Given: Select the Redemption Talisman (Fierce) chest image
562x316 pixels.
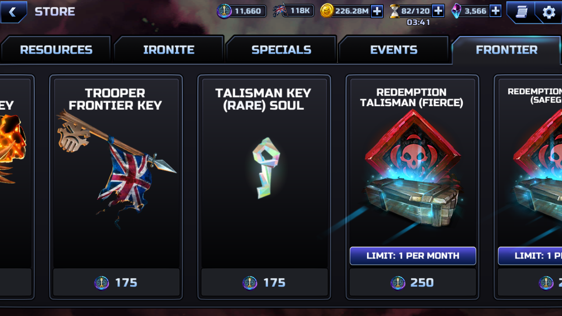Looking at the screenshot, I should click(413, 169).
